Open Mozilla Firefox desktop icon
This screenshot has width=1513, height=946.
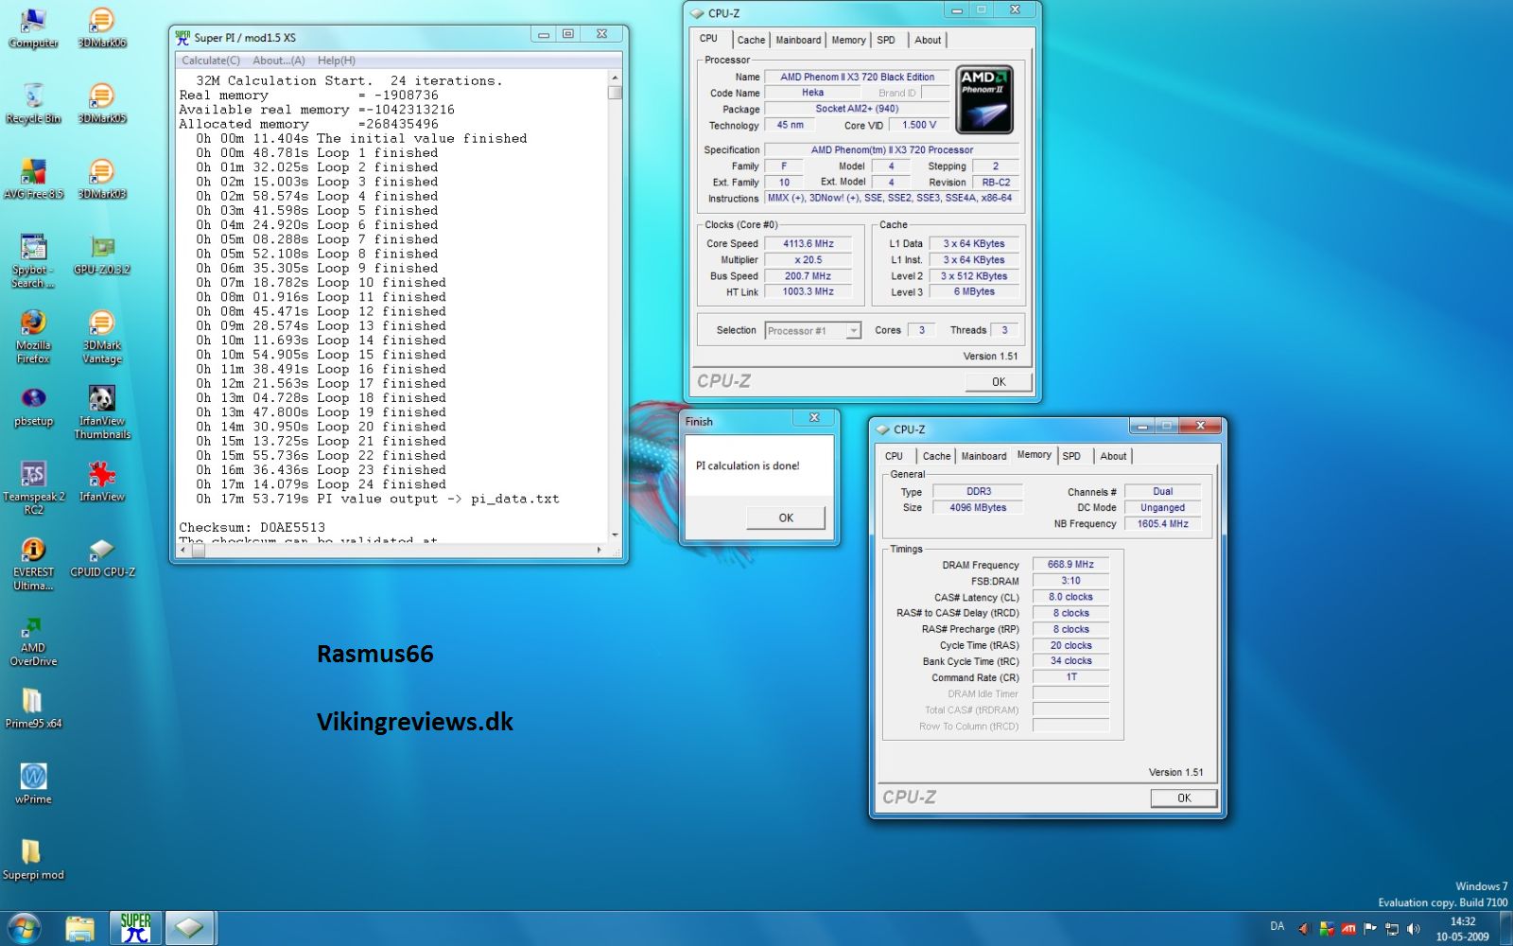33,336
